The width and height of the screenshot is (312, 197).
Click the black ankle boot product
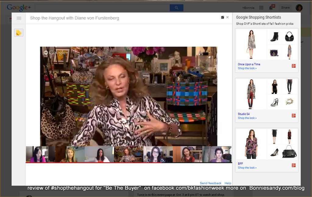tap(275, 37)
